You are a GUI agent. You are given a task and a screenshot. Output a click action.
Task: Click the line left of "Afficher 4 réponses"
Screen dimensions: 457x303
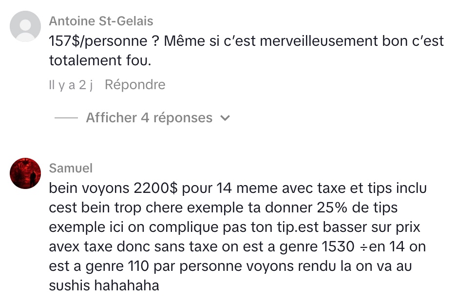(x=66, y=118)
